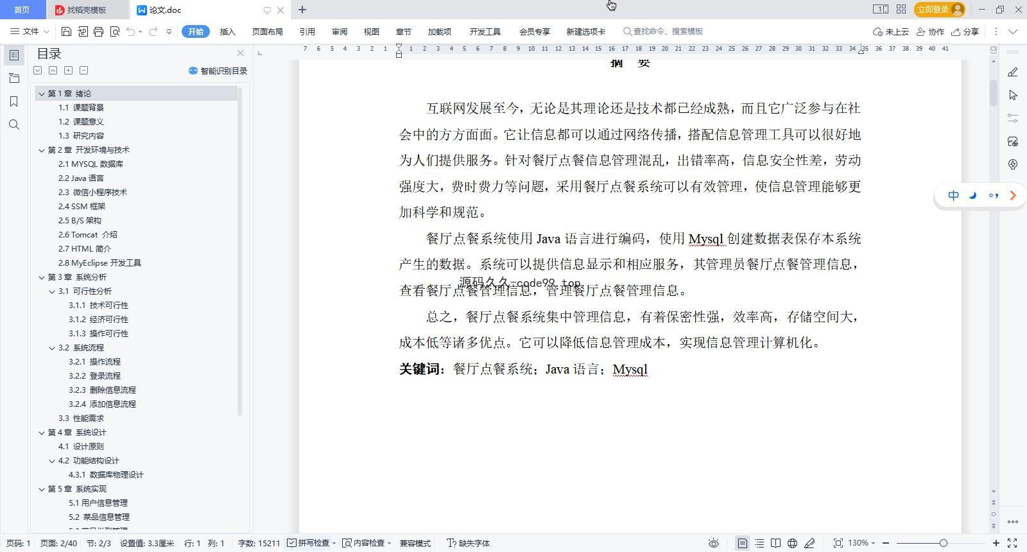Viewport: 1027px width, 552px height.
Task: Switch to the 插入 ribbon tab
Action: tap(227, 31)
